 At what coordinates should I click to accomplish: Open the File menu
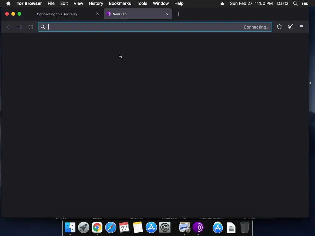[51, 3]
